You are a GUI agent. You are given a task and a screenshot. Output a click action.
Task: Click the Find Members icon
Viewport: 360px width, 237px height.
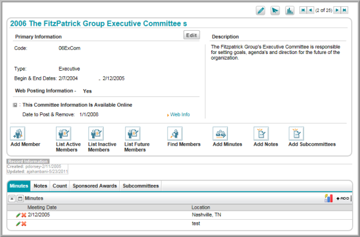coord(174,133)
